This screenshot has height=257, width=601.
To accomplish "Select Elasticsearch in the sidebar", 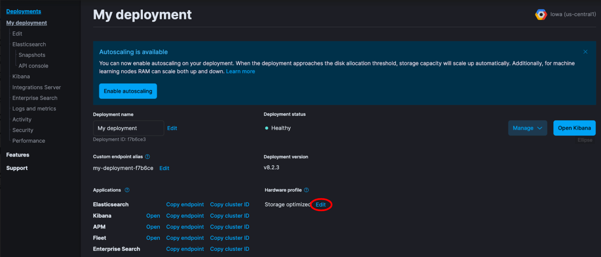I will pos(29,44).
